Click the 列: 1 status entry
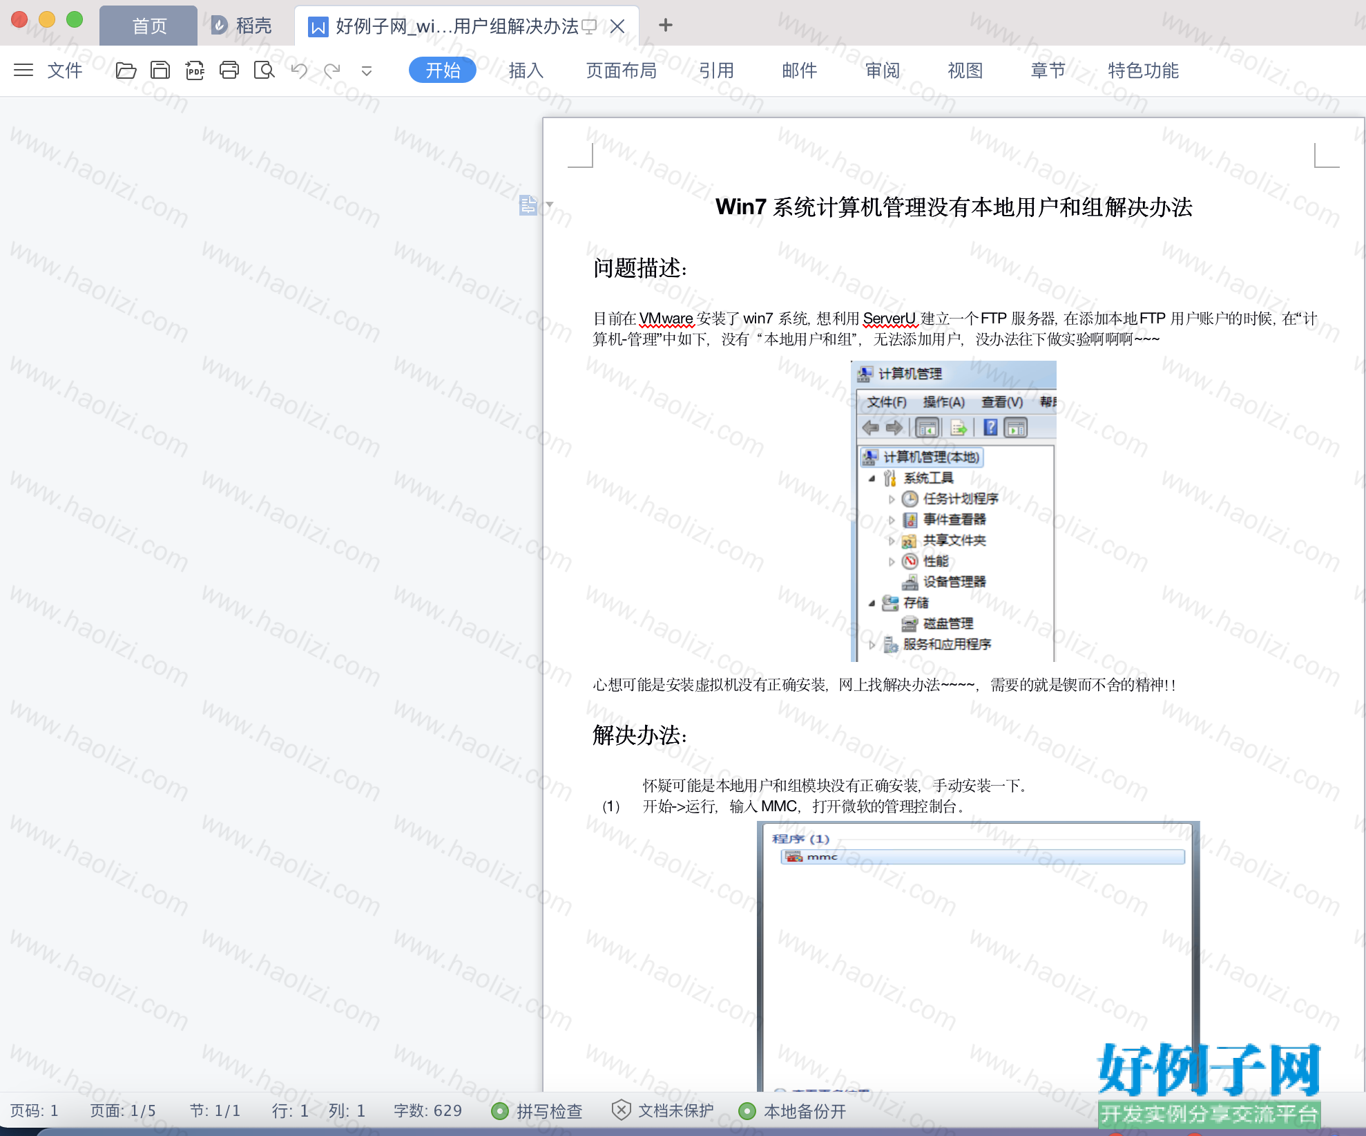1366x1136 pixels. 347,1110
